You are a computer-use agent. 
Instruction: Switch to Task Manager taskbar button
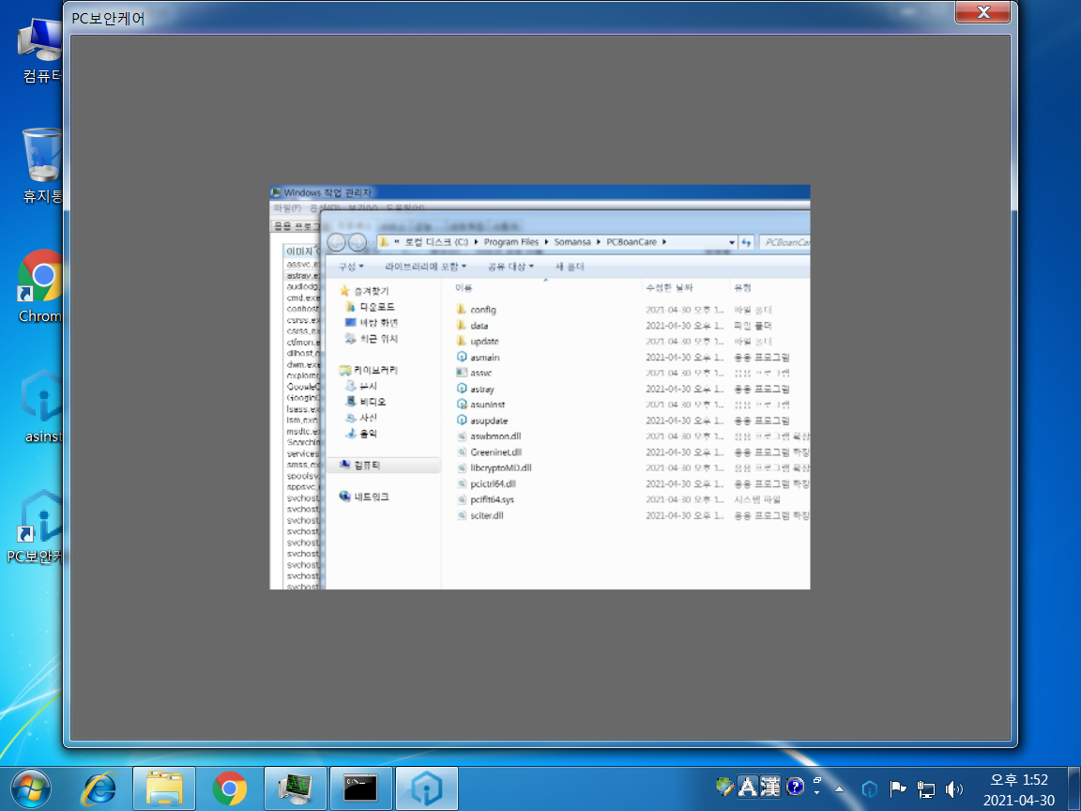(296, 788)
